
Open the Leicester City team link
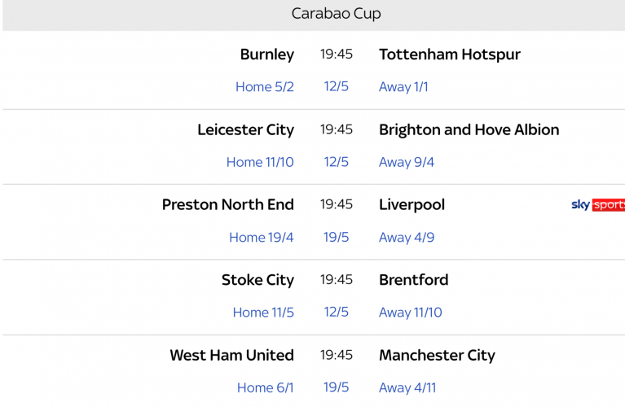[245, 129]
